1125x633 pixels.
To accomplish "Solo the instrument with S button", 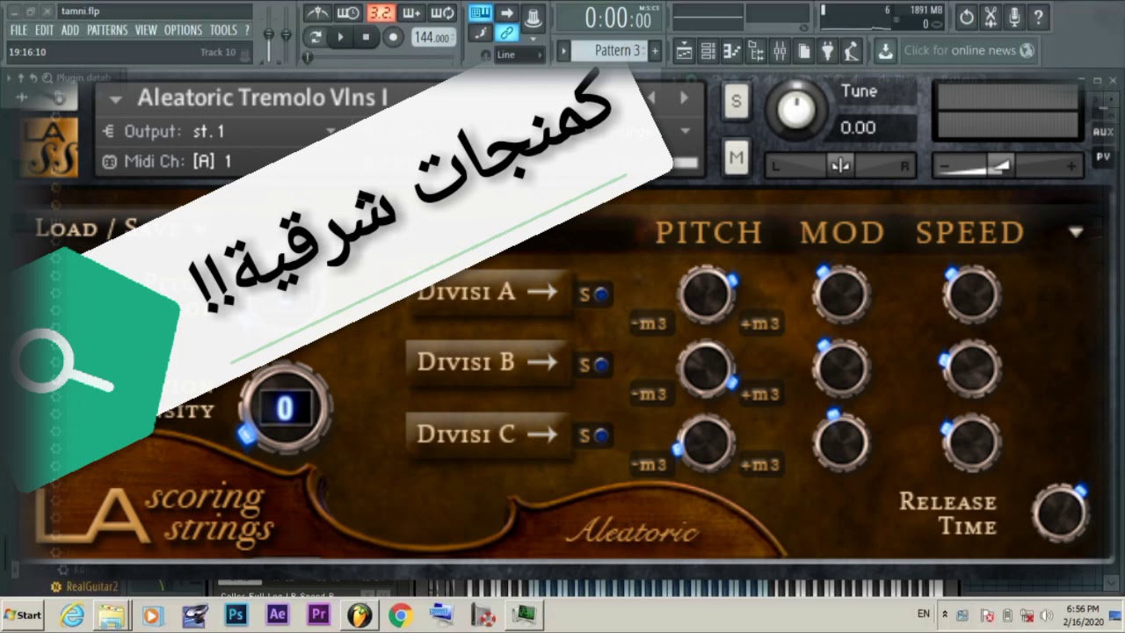I will click(x=736, y=101).
